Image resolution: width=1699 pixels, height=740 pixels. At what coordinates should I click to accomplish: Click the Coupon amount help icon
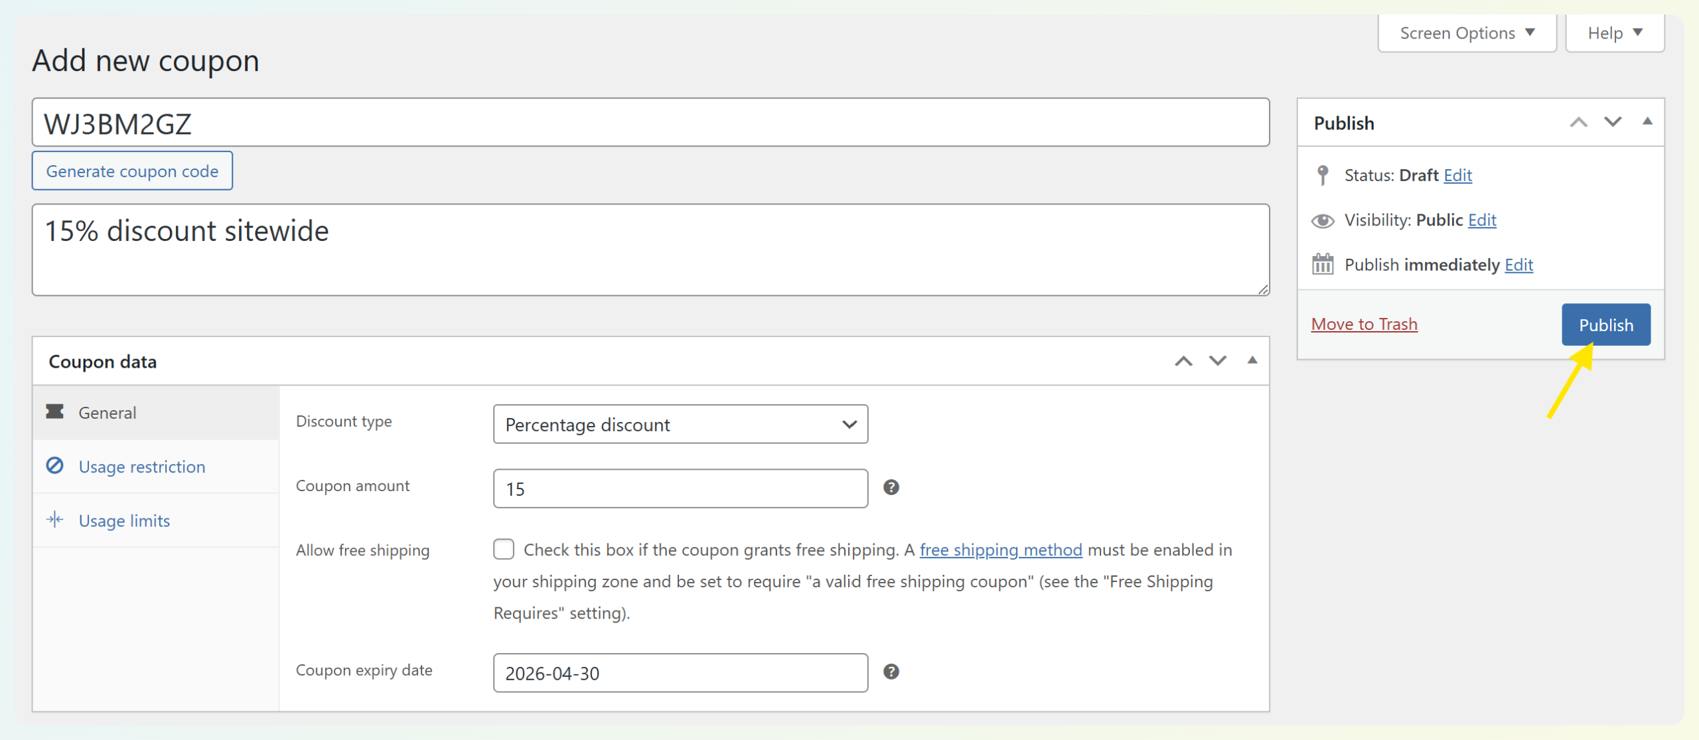891,488
